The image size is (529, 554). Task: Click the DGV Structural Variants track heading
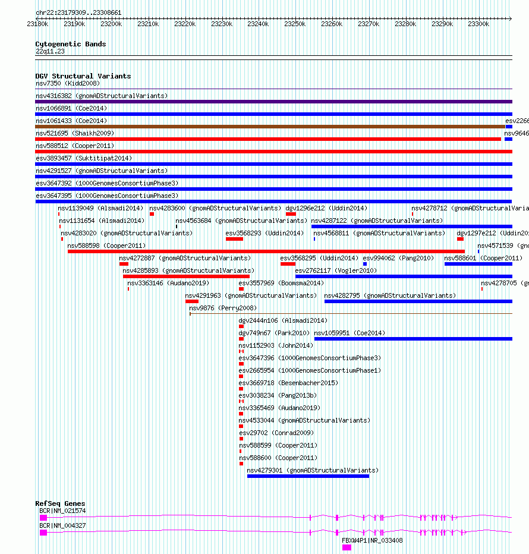pos(83,76)
